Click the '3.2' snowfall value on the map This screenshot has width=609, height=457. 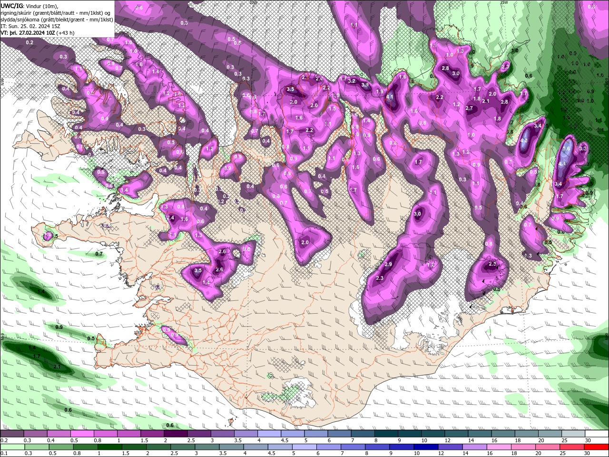coord(352,81)
